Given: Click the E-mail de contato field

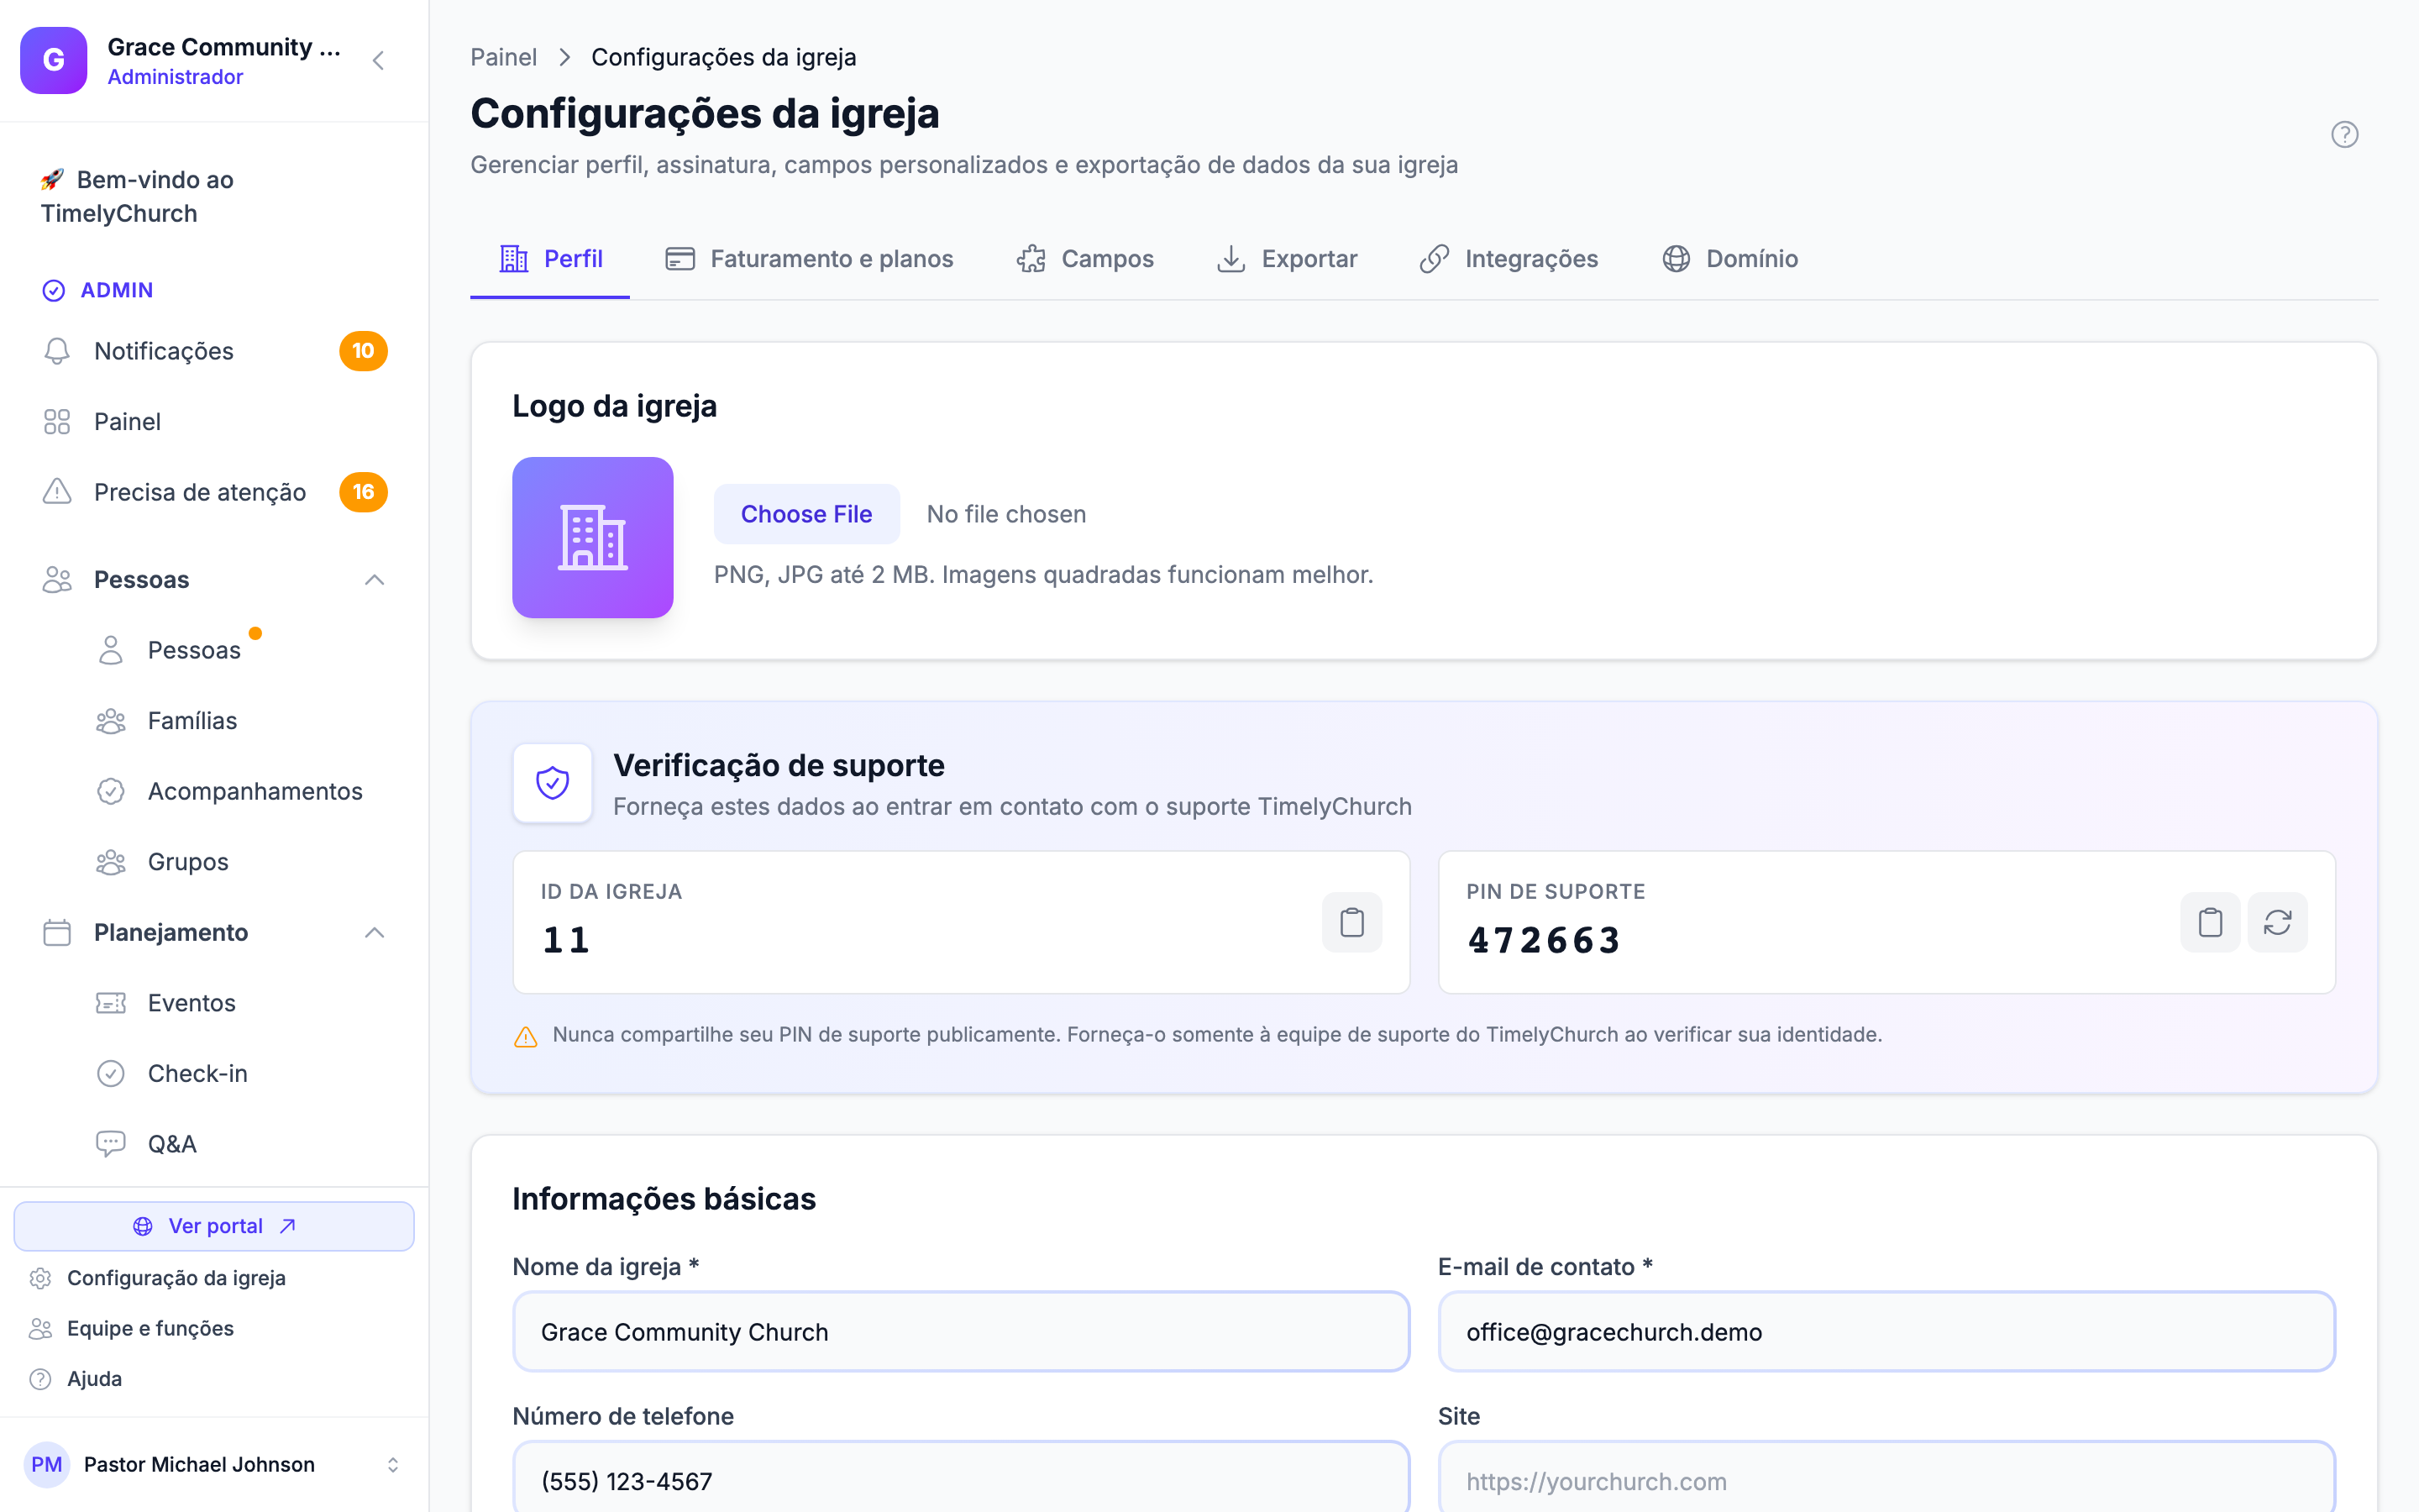Looking at the screenshot, I should (1886, 1332).
